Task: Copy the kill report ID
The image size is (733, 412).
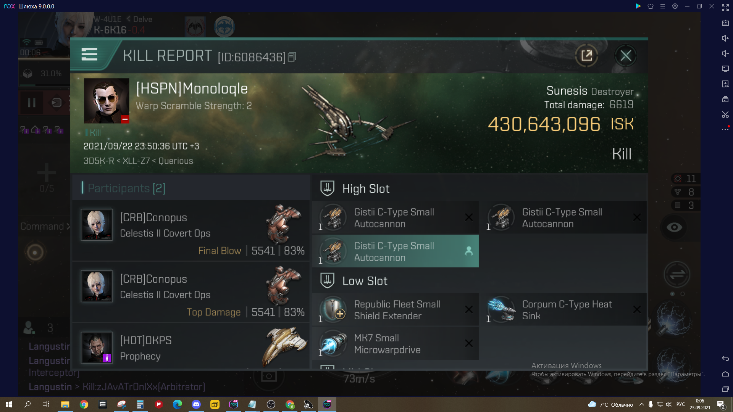Action: pyautogui.click(x=292, y=57)
